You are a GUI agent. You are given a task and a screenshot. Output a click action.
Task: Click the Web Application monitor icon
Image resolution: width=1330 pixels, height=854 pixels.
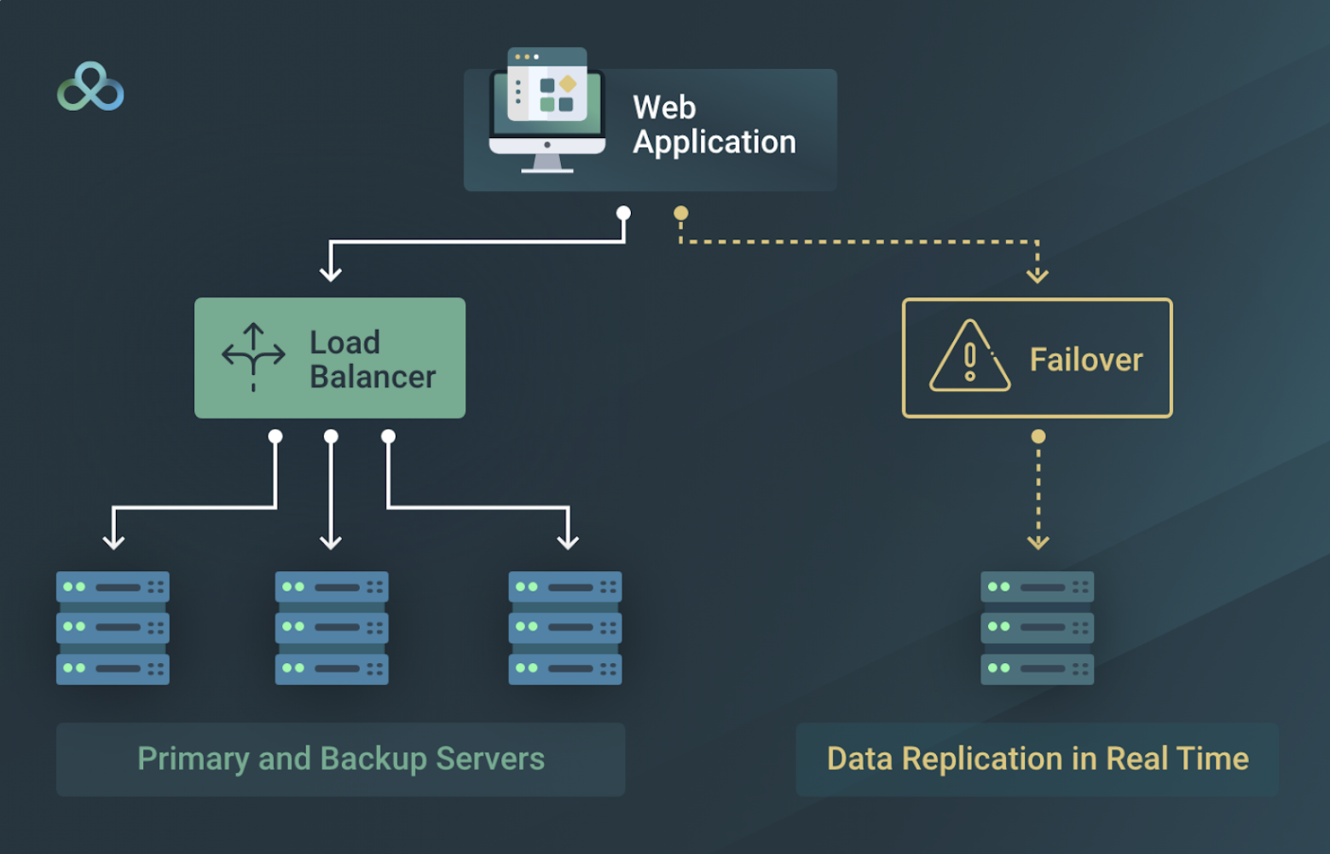click(x=548, y=111)
